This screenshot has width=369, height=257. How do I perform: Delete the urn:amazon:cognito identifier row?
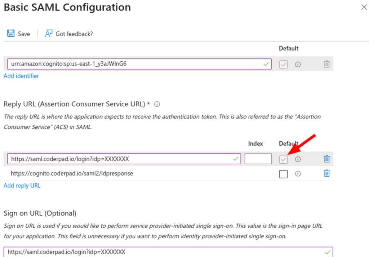(326, 64)
